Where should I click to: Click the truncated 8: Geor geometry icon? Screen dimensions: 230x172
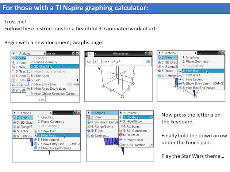tap(13, 85)
